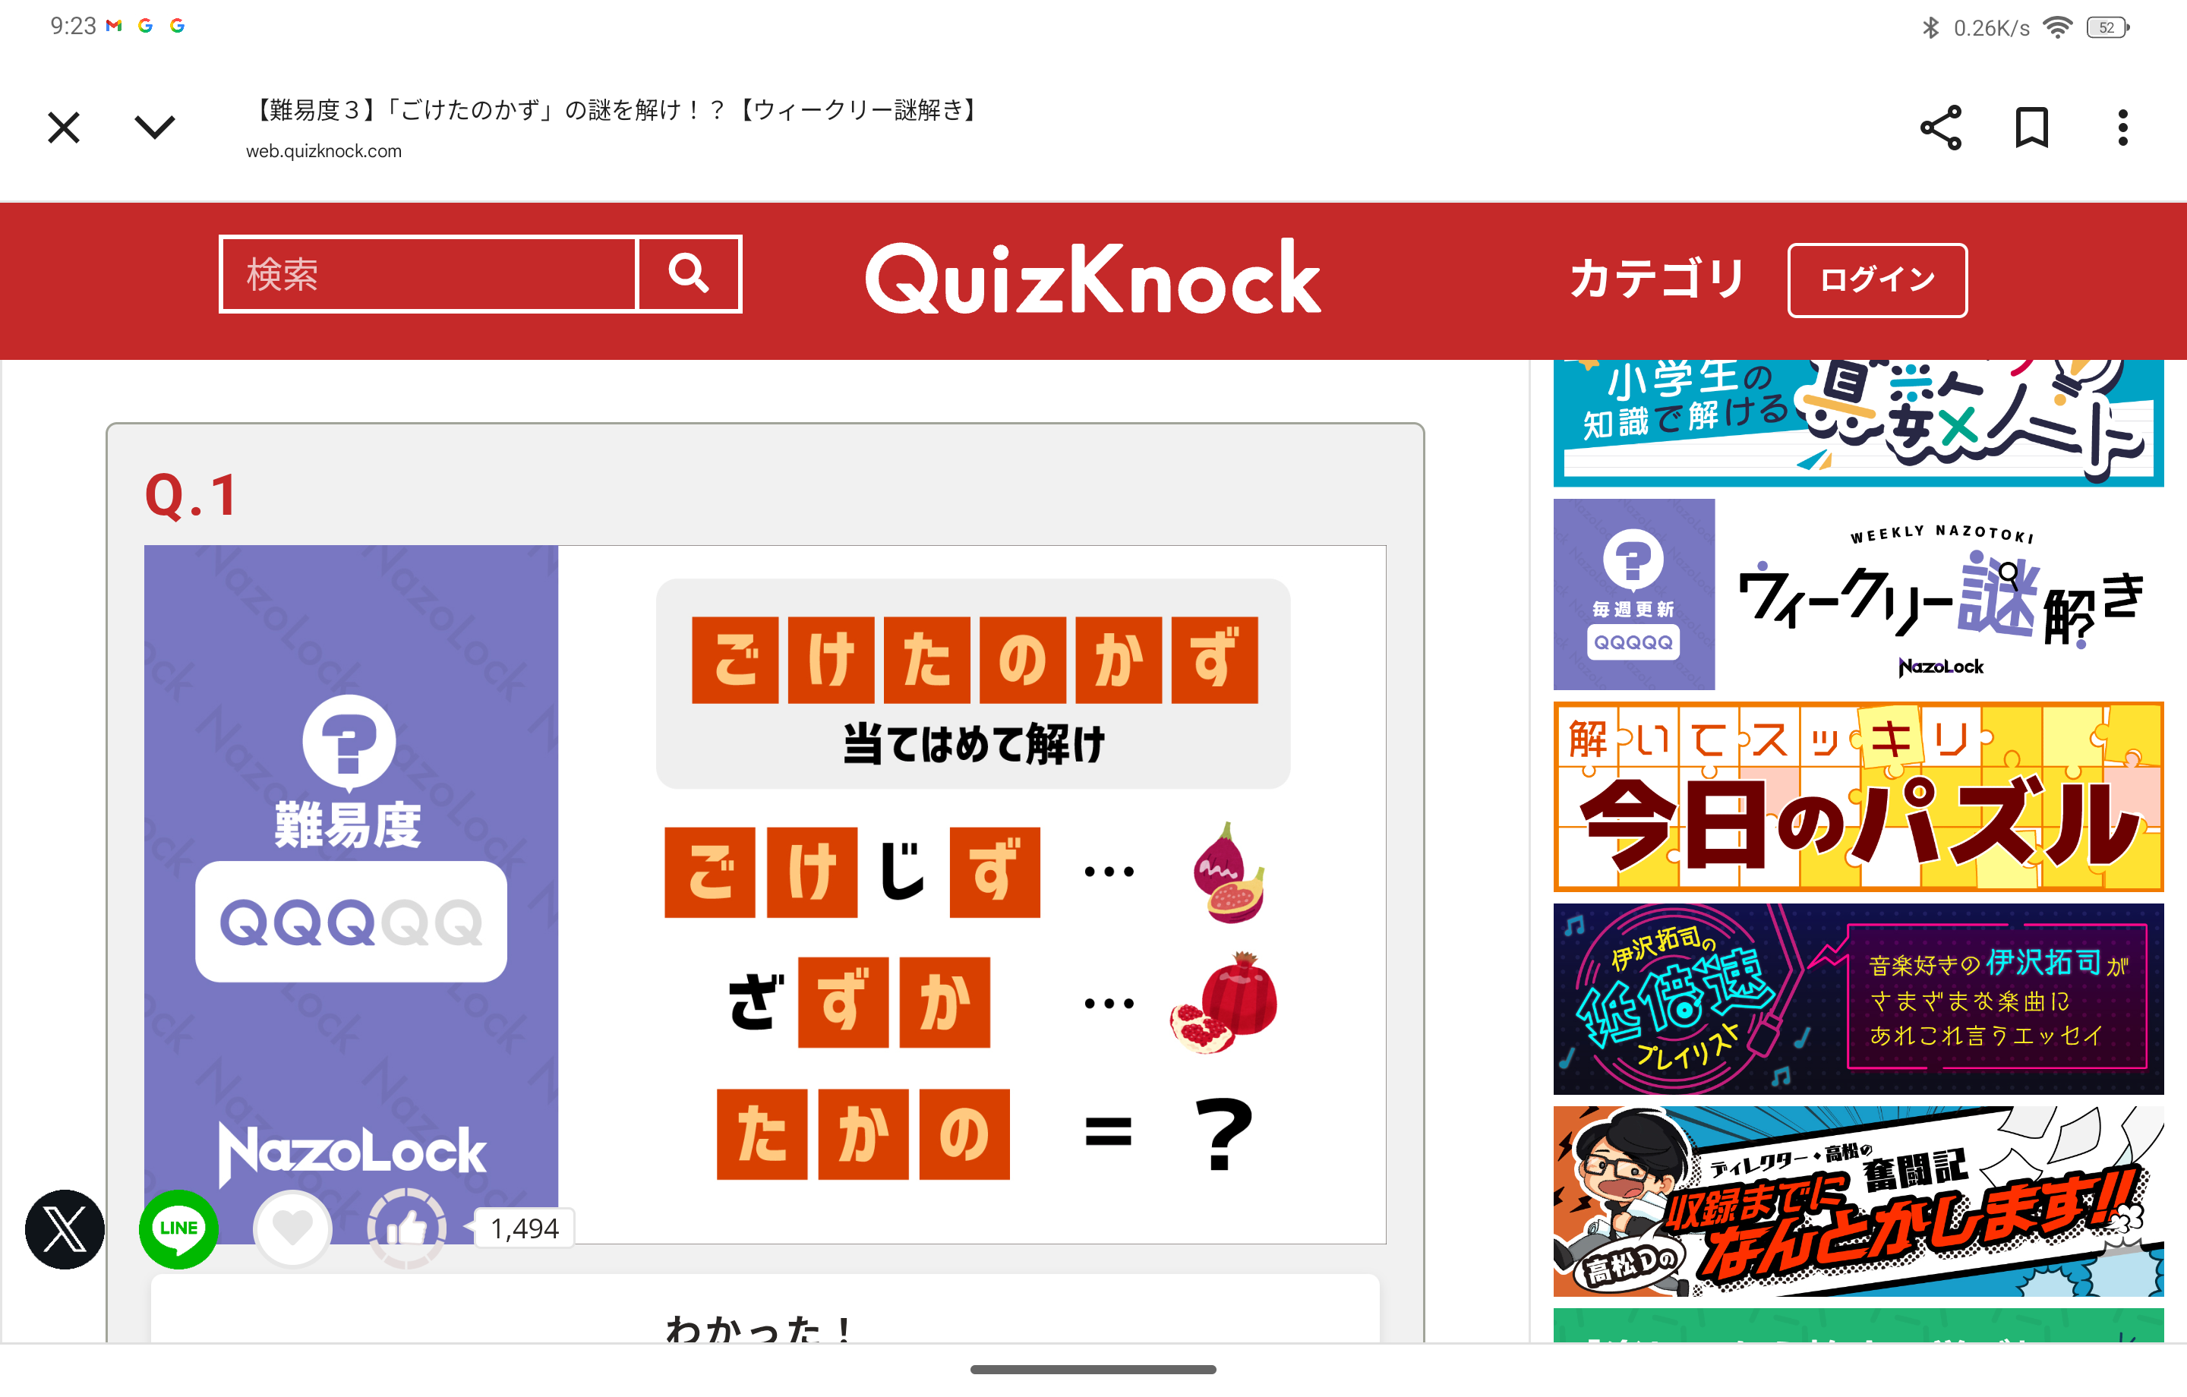
Task: Tap the share icon in the top bar
Action: pyautogui.click(x=1940, y=127)
